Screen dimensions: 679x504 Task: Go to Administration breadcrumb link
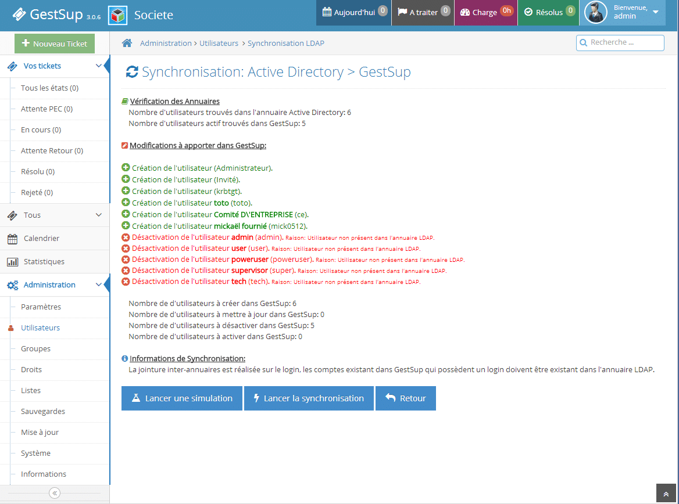[166, 44]
